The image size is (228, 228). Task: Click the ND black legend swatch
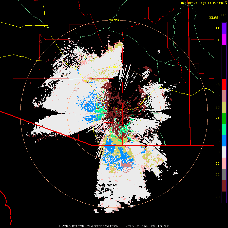click(224, 197)
